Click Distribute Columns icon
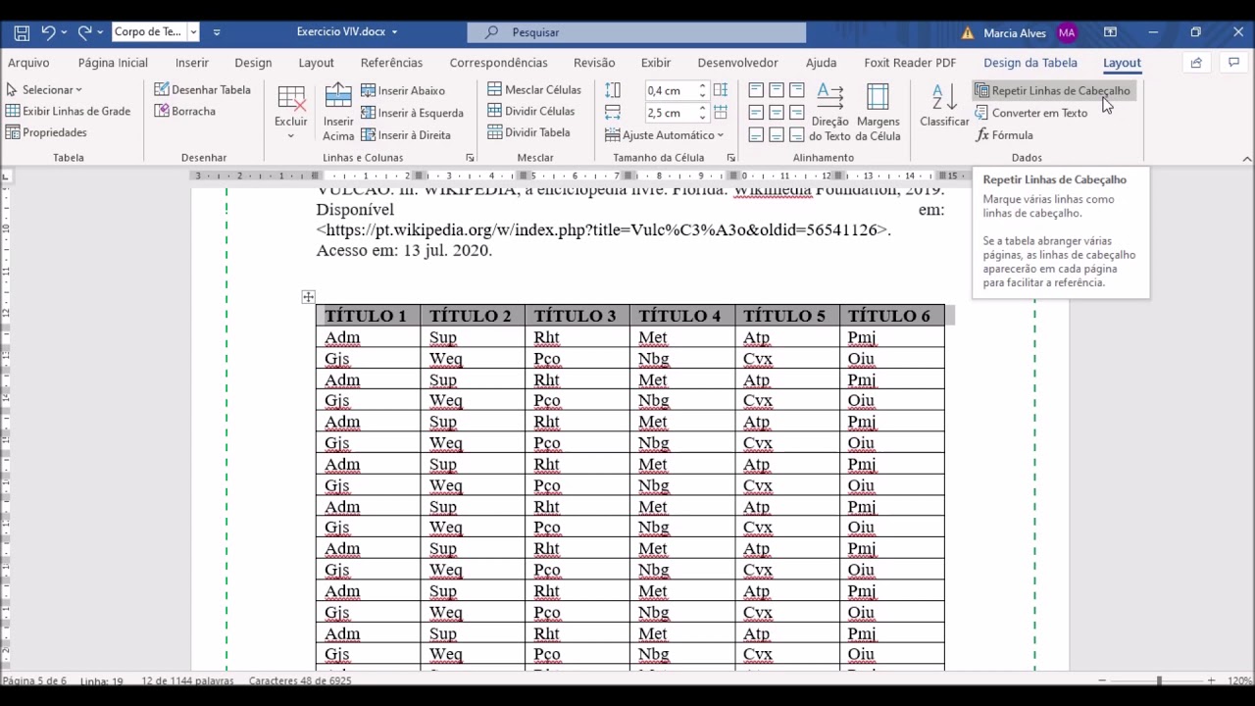1255x706 pixels. coord(721,113)
